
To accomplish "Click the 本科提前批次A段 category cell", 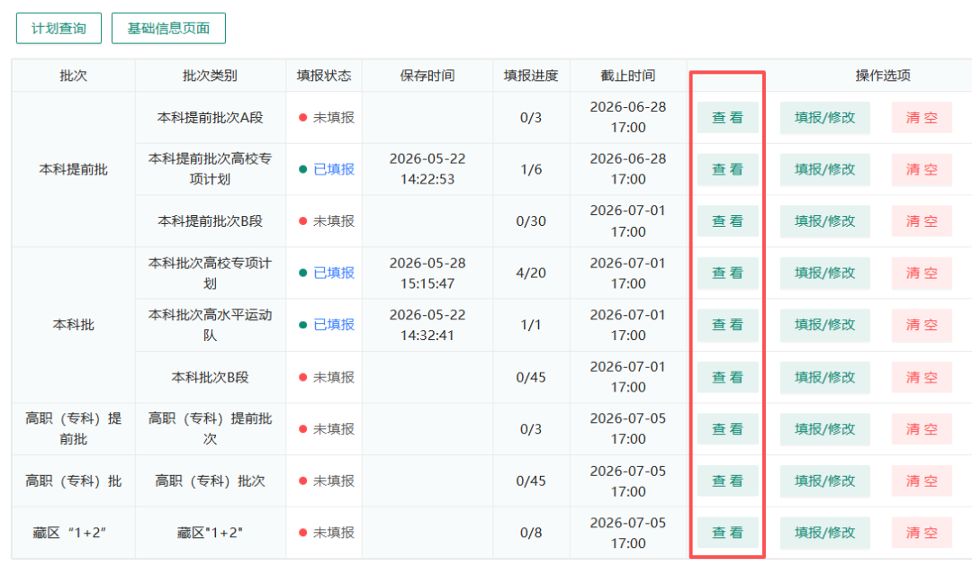I will 210,117.
